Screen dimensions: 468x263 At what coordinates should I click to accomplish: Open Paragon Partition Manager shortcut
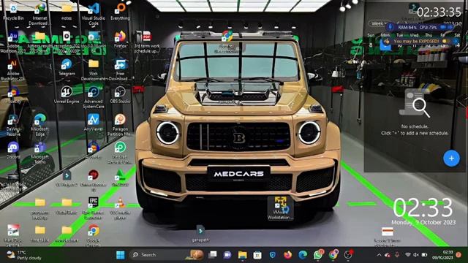(x=120, y=125)
